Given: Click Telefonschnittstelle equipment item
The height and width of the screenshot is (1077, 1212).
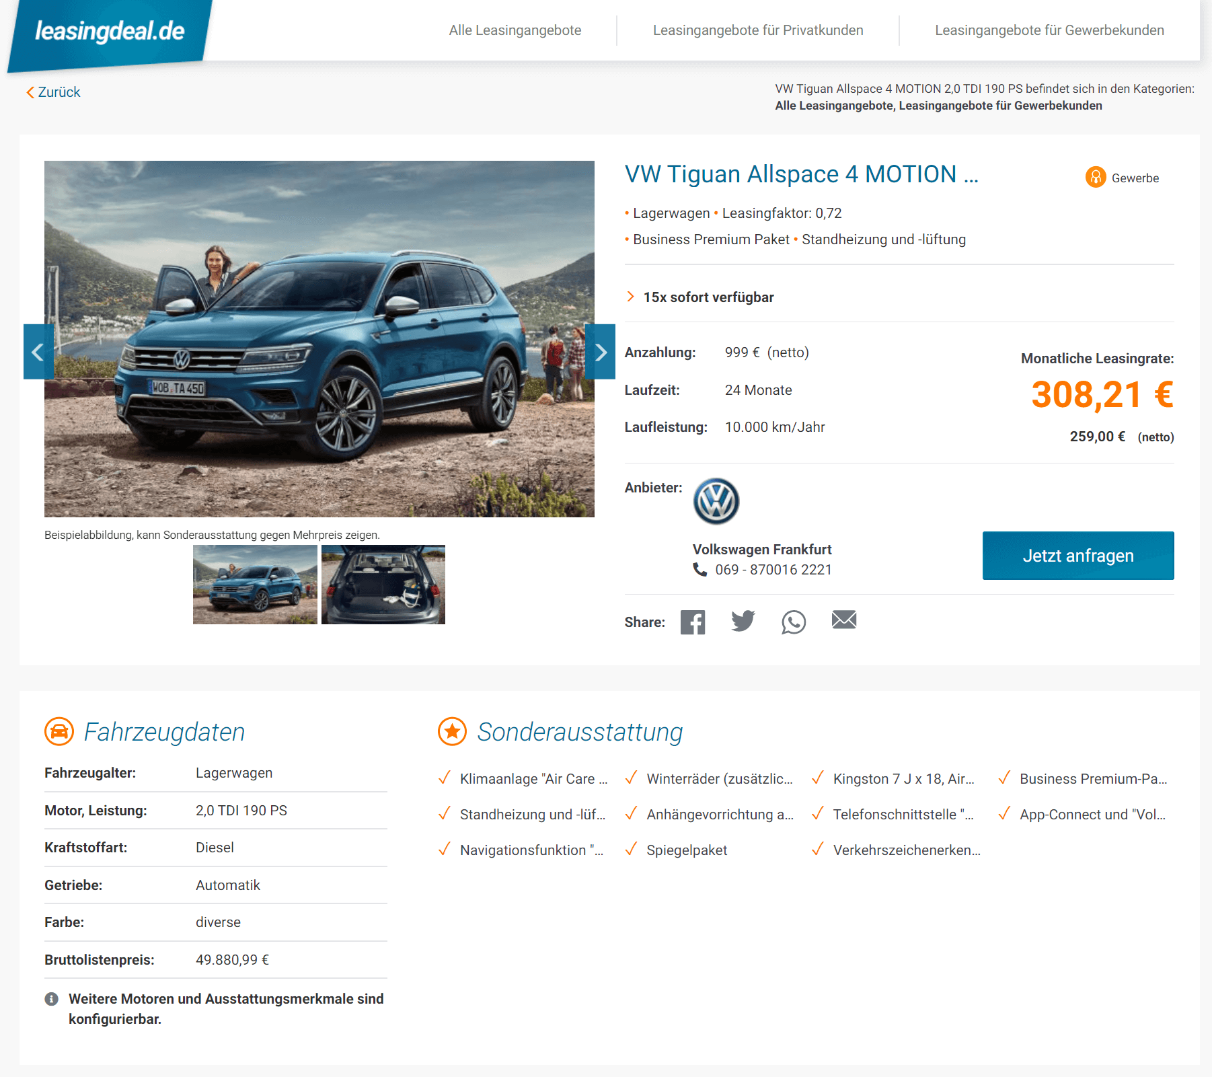Looking at the screenshot, I should tap(903, 815).
